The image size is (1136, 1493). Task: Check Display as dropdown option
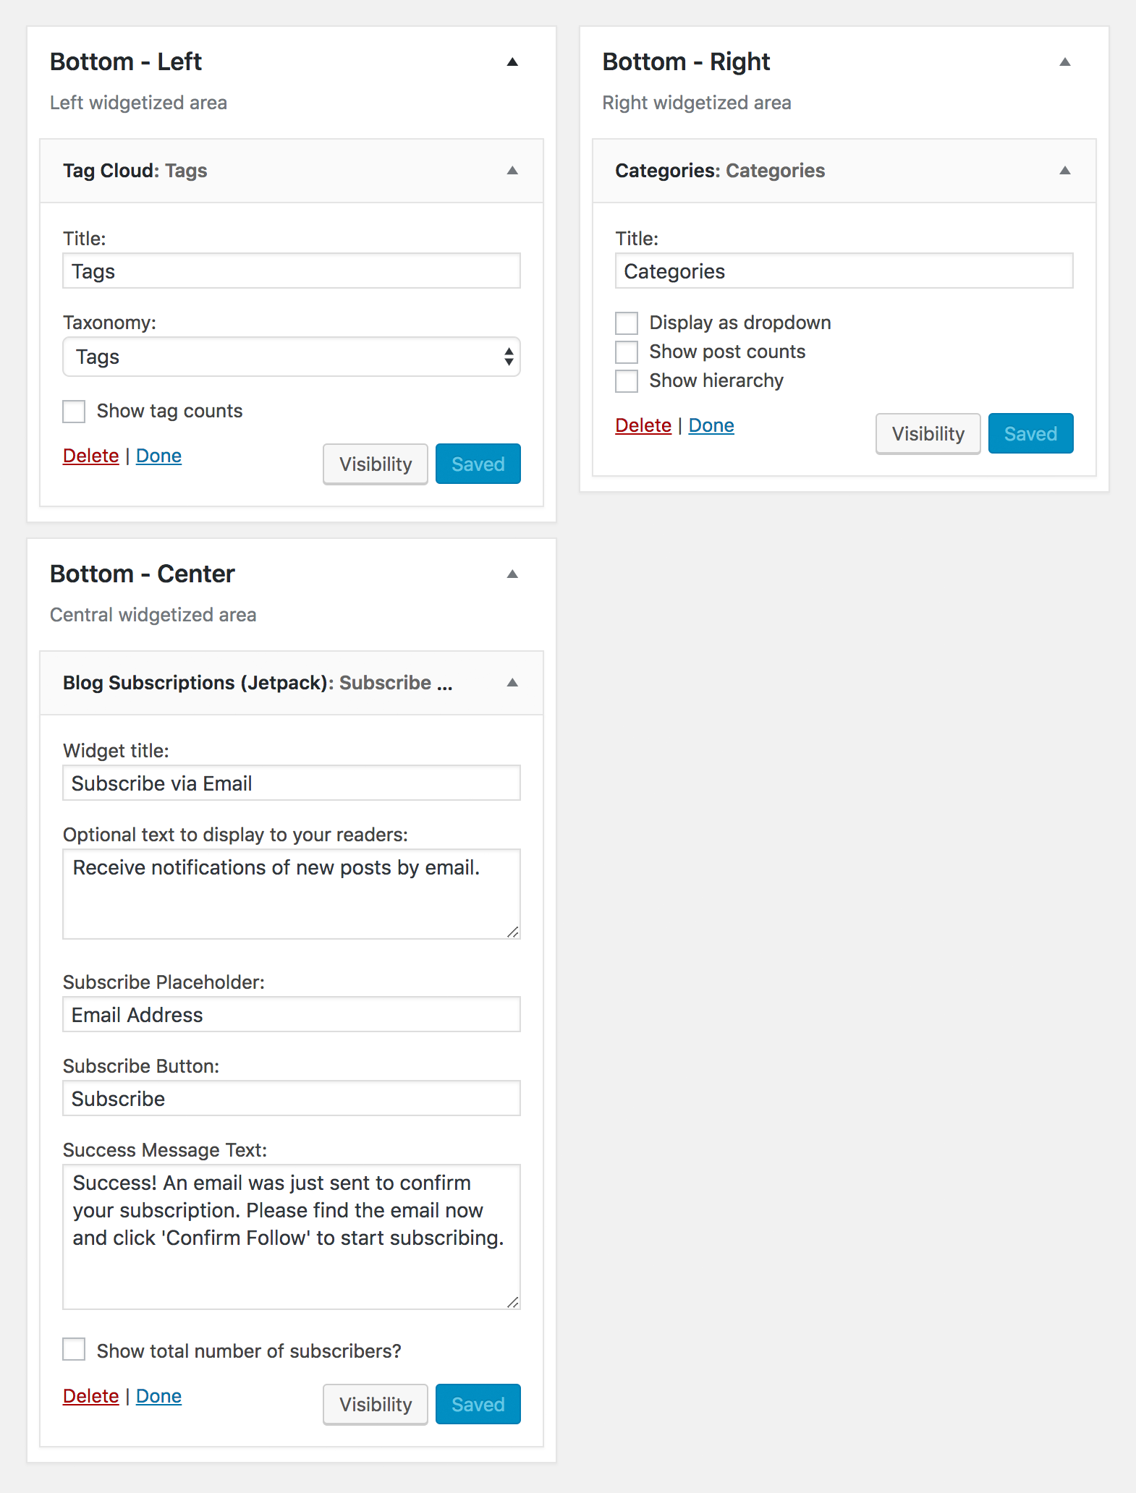click(x=627, y=323)
